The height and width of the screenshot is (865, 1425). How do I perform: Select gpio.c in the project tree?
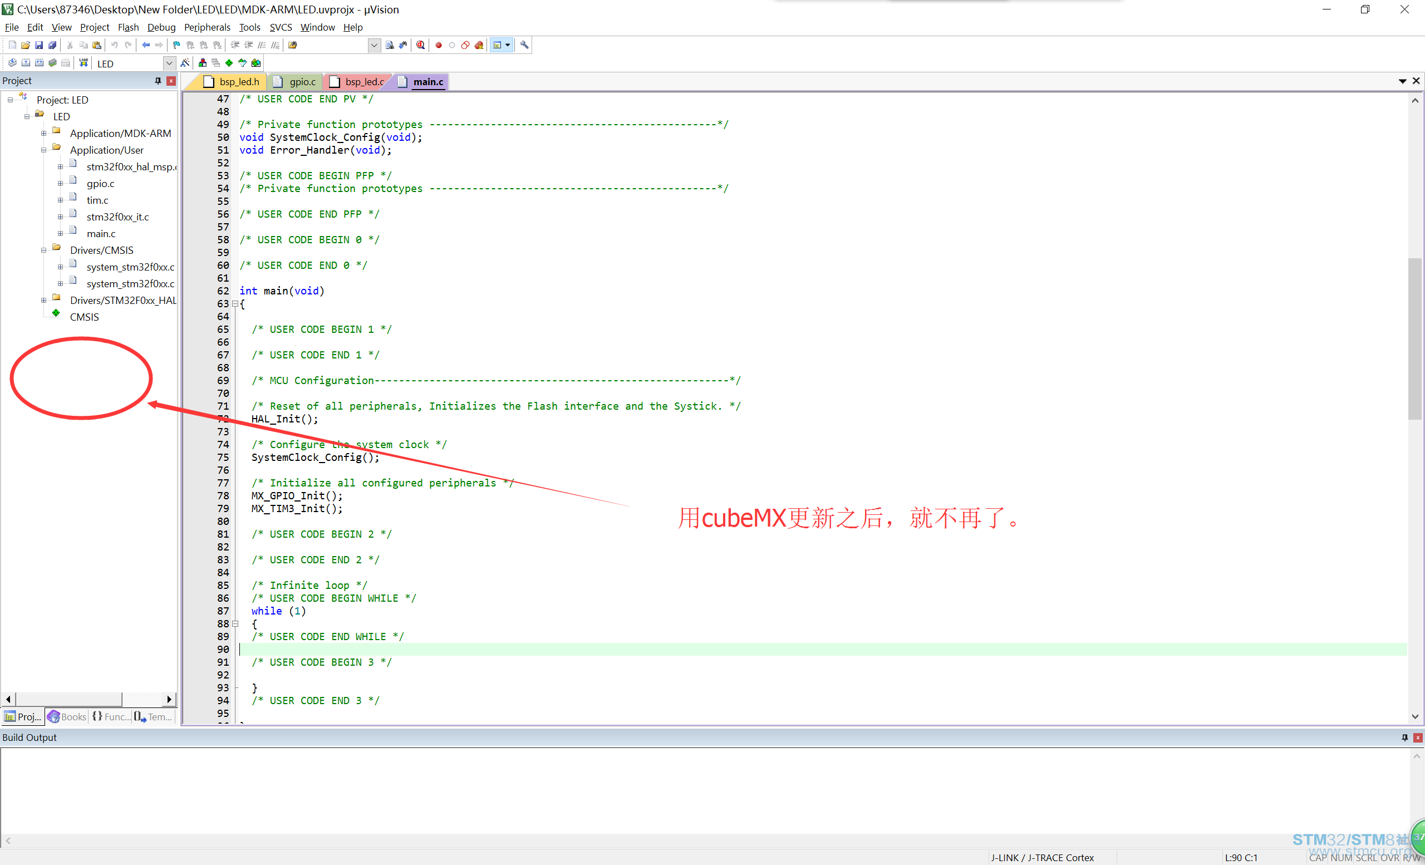point(101,184)
